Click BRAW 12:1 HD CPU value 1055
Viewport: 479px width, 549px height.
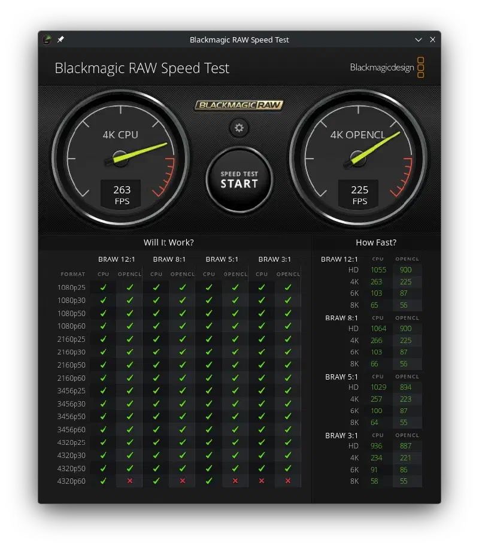[378, 269]
